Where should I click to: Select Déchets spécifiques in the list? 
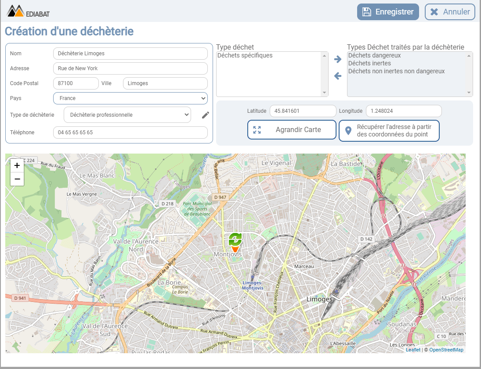[x=245, y=56]
